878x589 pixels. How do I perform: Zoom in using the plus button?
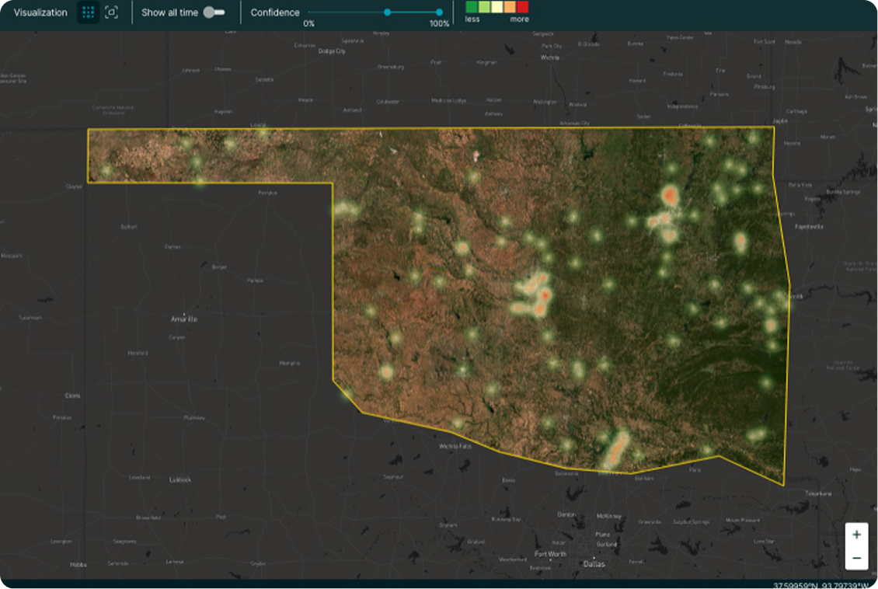(x=856, y=535)
